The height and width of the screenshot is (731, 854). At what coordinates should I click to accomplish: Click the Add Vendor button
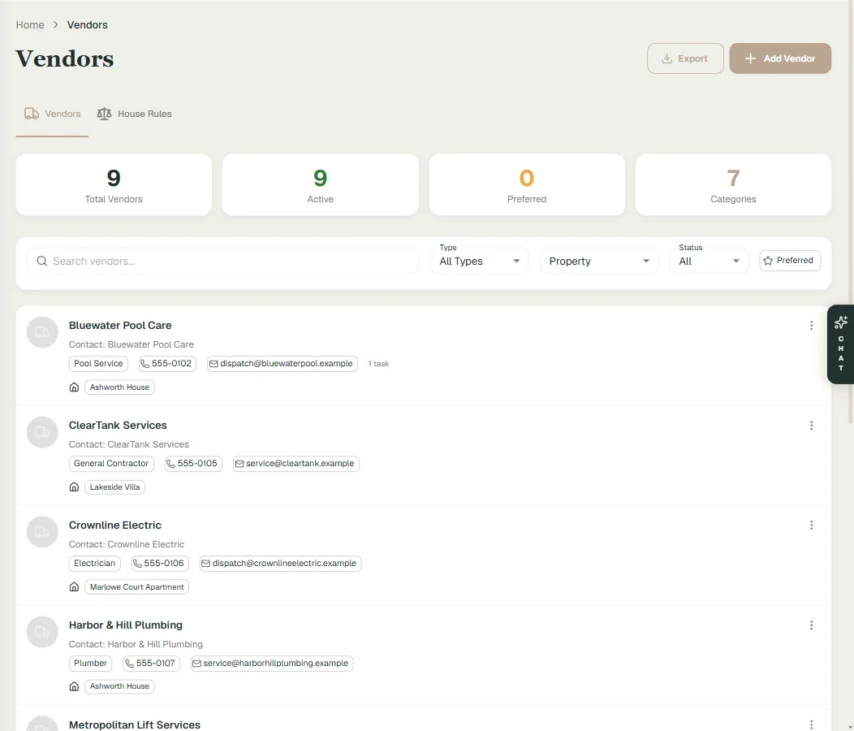780,58
